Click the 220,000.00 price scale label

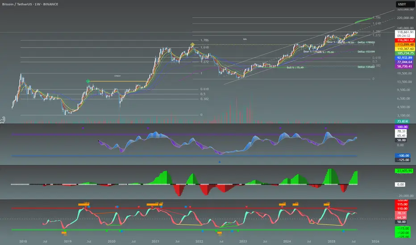(x=405, y=18)
